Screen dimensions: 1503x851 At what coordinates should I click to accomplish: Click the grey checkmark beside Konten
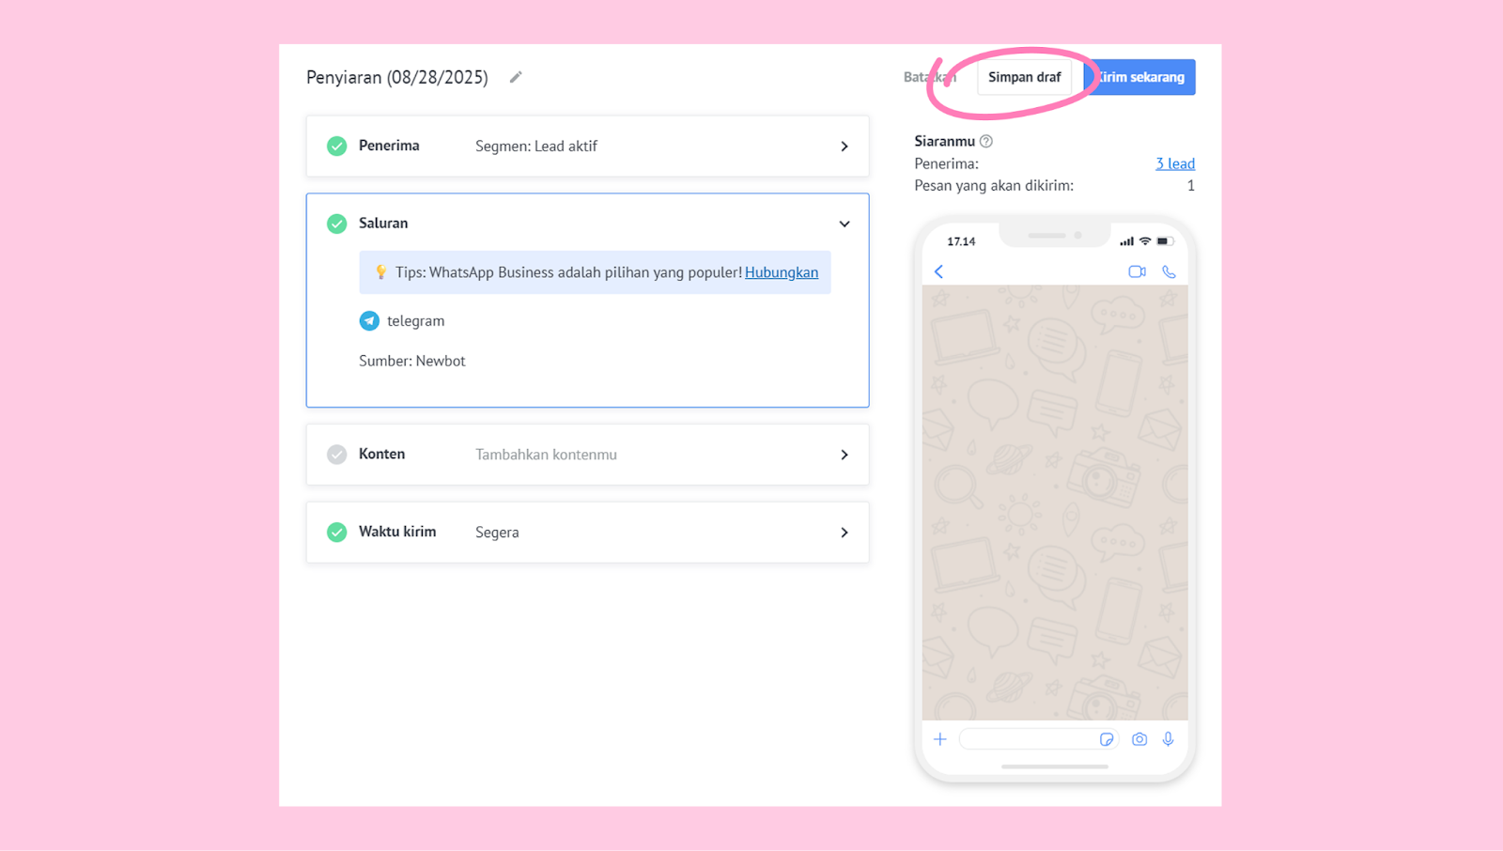tap(336, 455)
